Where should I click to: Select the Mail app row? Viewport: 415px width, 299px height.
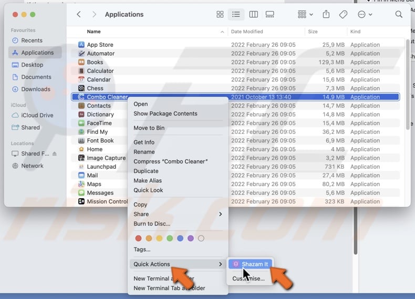(235, 176)
